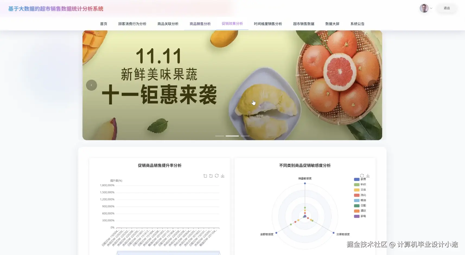Image resolution: width=465 pixels, height=255 pixels.
Task: Expand the dropdown next to the profile avatar
Action: 431,8
